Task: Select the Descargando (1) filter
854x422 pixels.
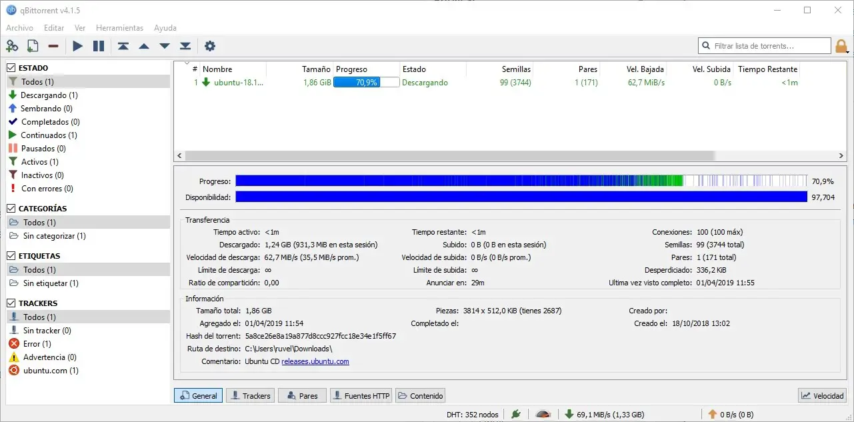Action: (x=88, y=95)
